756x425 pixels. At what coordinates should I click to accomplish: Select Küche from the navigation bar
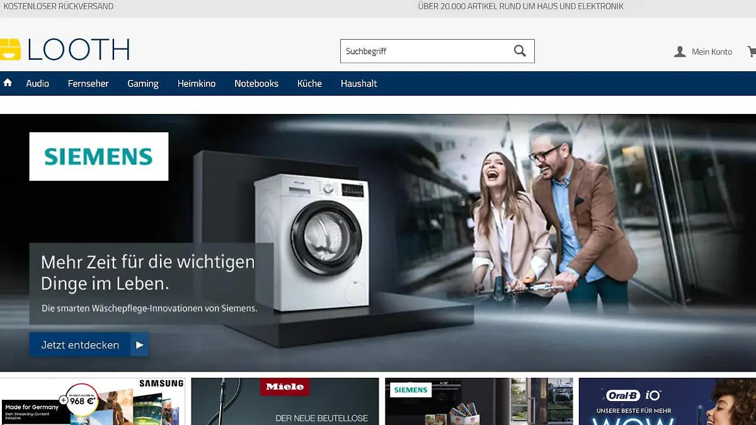(x=309, y=84)
